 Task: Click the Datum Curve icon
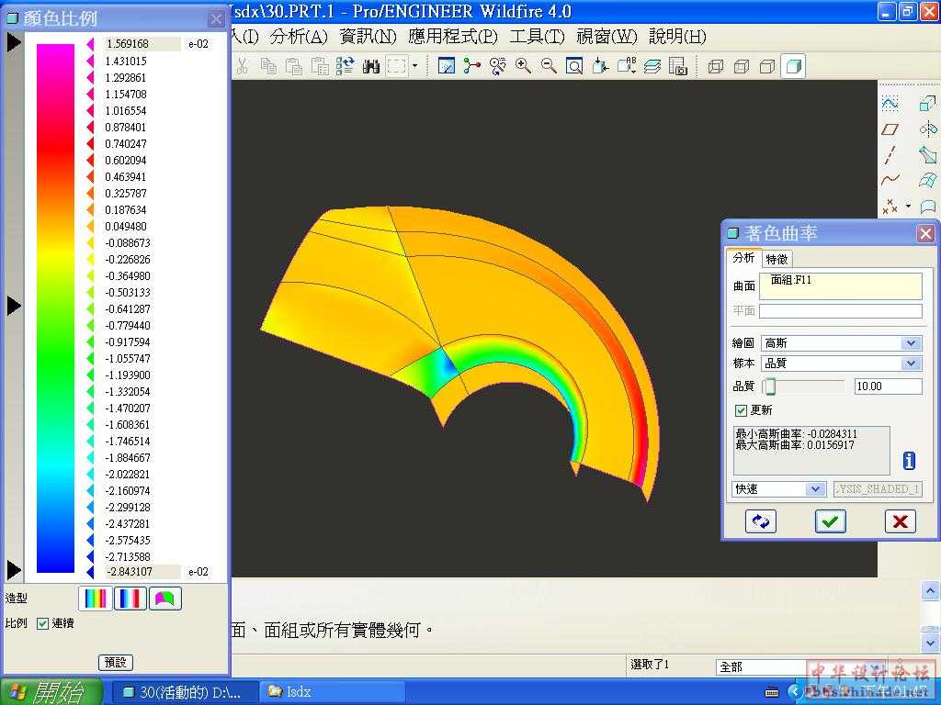click(890, 180)
